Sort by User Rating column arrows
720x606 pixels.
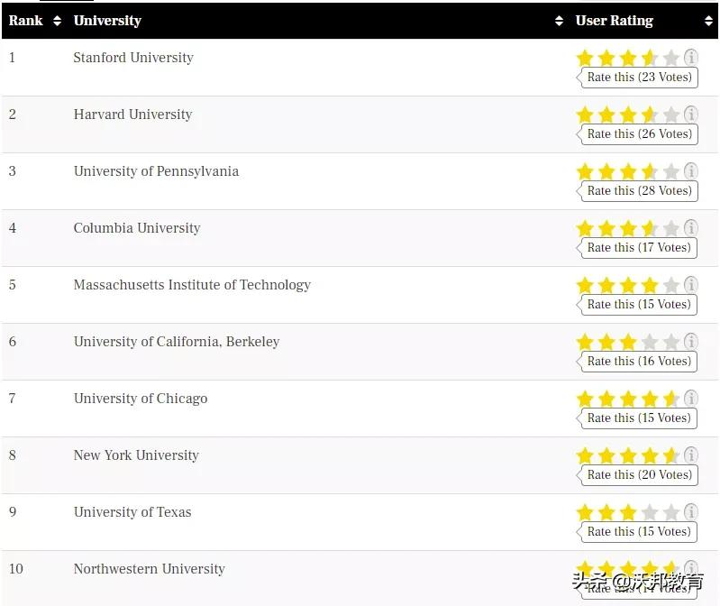[x=709, y=21]
